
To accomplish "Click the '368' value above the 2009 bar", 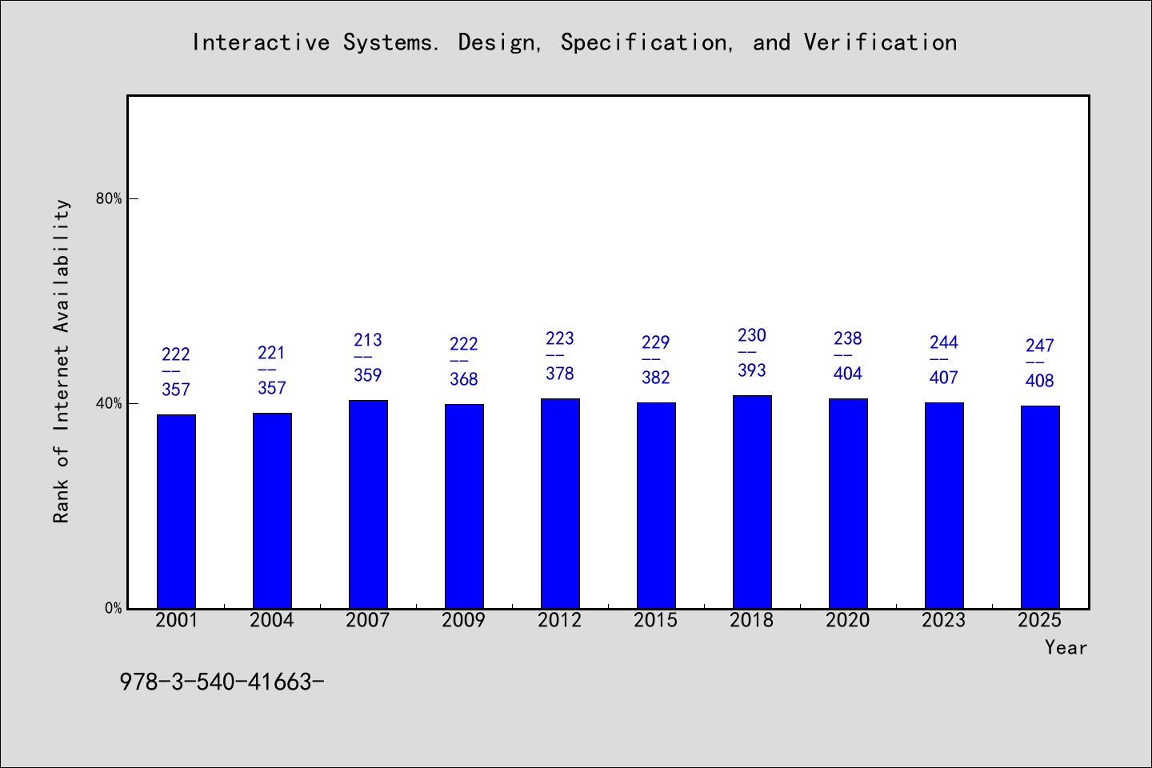I will click(464, 379).
